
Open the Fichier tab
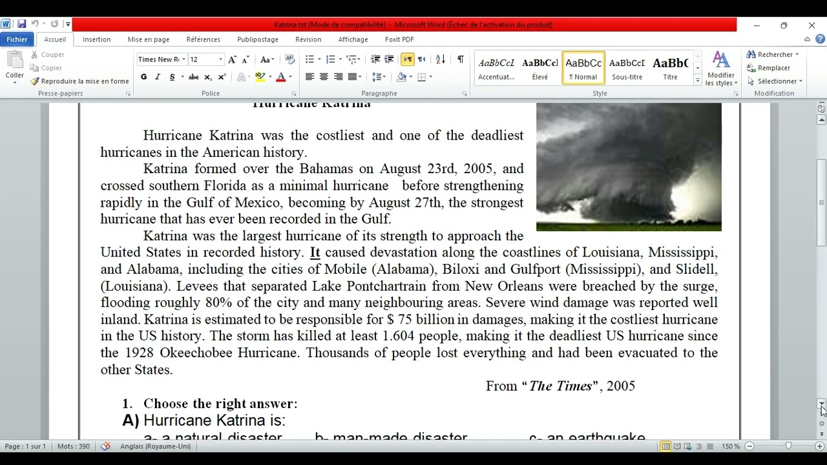(x=17, y=39)
